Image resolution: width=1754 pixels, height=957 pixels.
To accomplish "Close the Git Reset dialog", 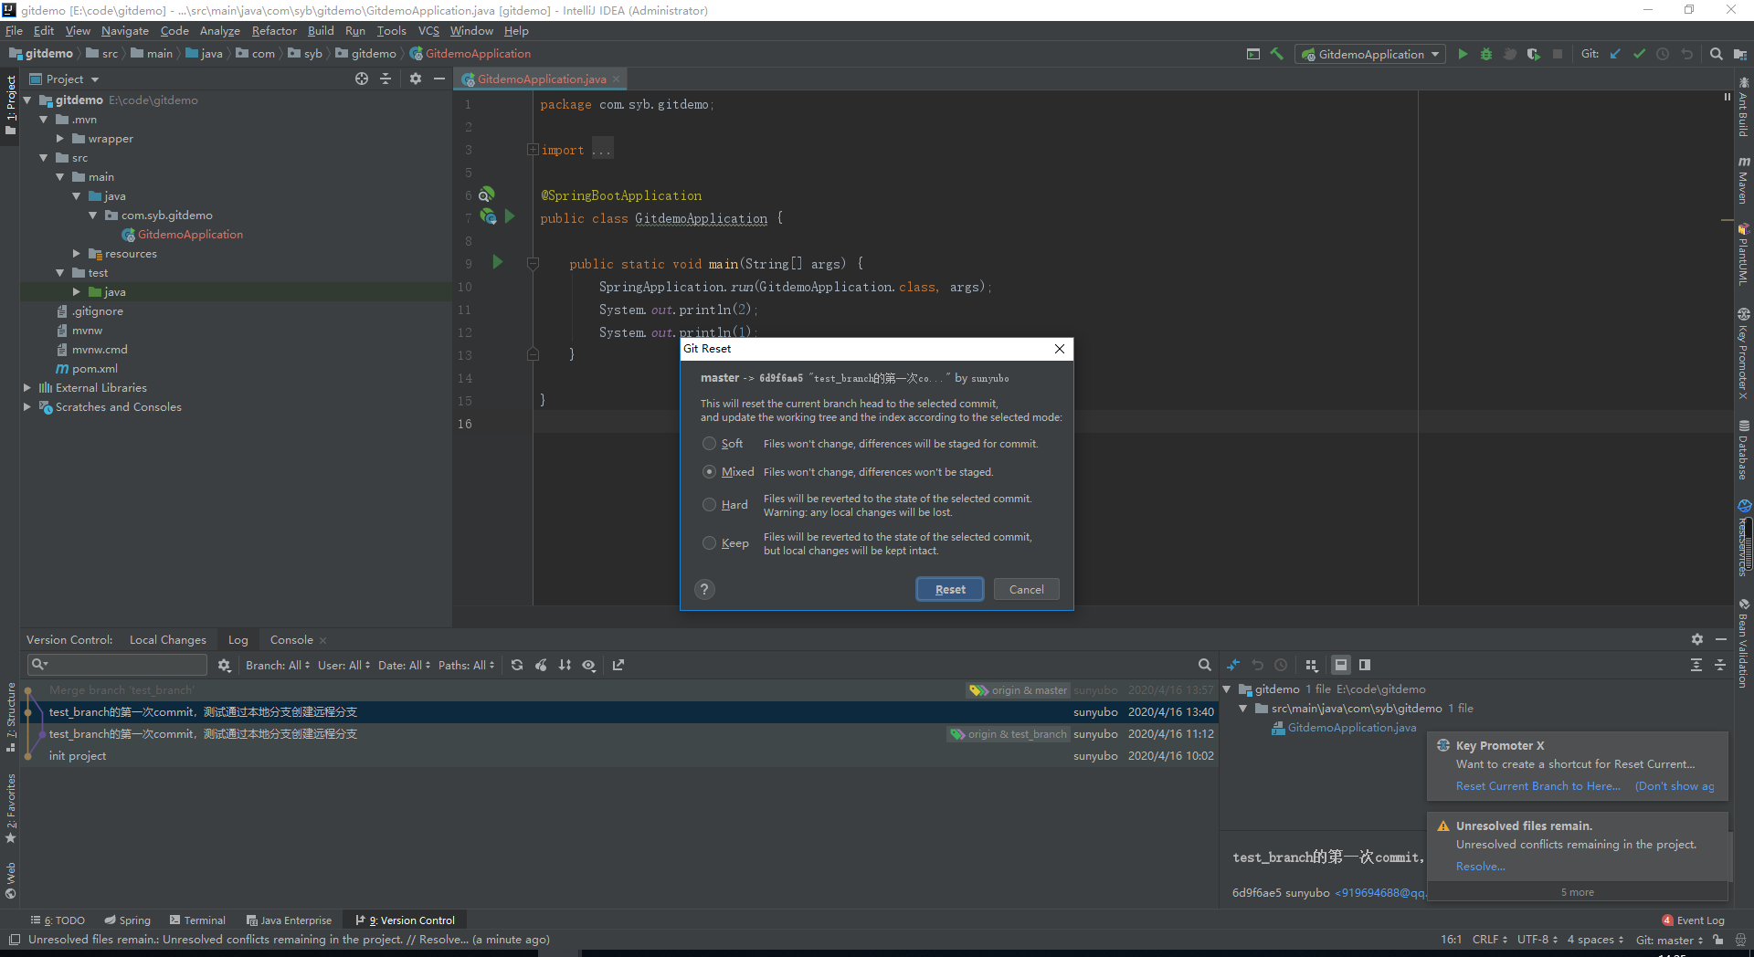I will click(x=1059, y=349).
